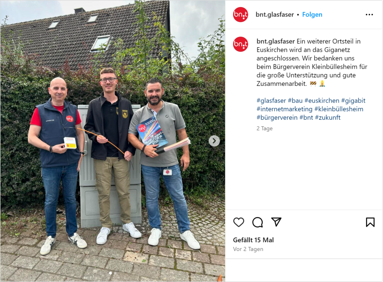Click the bnt avatar beside caption
This screenshot has width=383, height=282.
[x=240, y=44]
